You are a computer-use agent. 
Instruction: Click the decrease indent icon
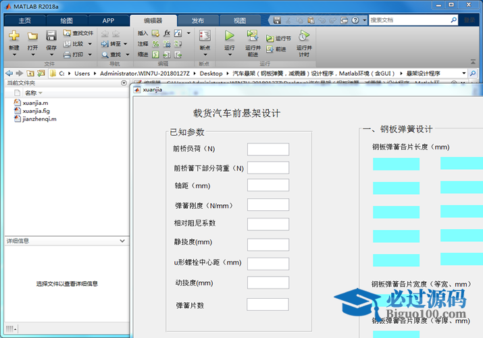pyautogui.click(x=178, y=55)
